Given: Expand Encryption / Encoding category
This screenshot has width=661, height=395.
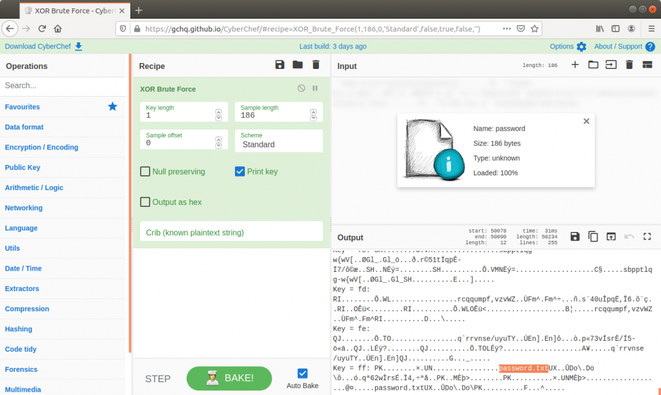Looking at the screenshot, I should [63, 147].
